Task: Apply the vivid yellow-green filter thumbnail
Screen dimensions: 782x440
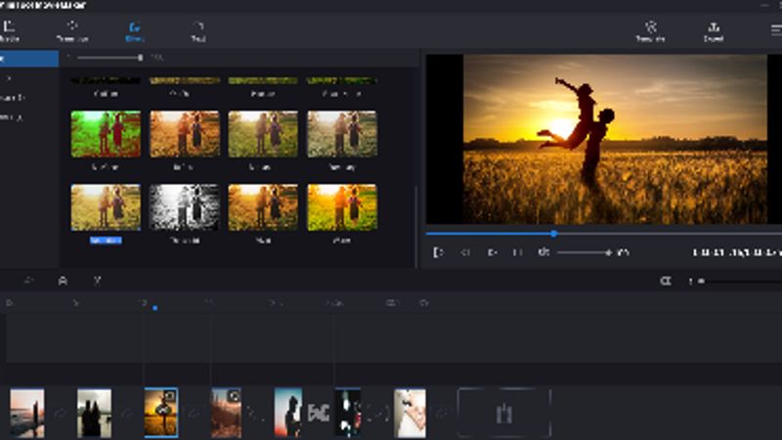Action: 342,207
